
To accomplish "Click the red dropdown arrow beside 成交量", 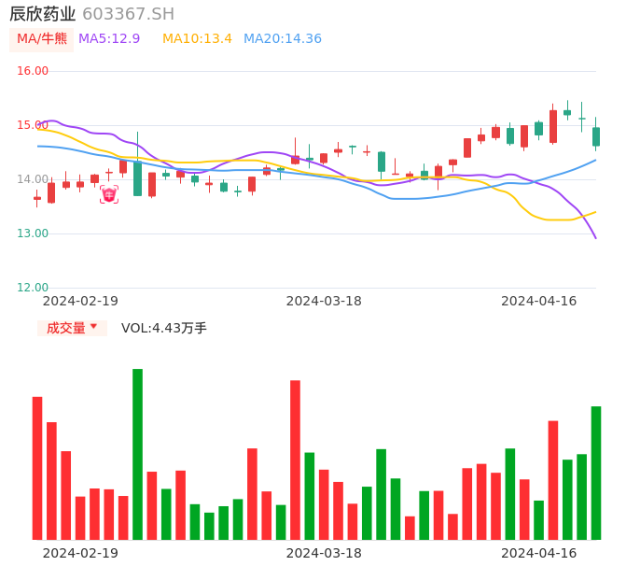I will [x=93, y=327].
